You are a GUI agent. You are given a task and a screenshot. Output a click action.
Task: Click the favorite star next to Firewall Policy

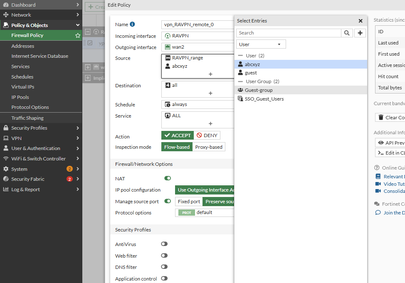click(77, 36)
